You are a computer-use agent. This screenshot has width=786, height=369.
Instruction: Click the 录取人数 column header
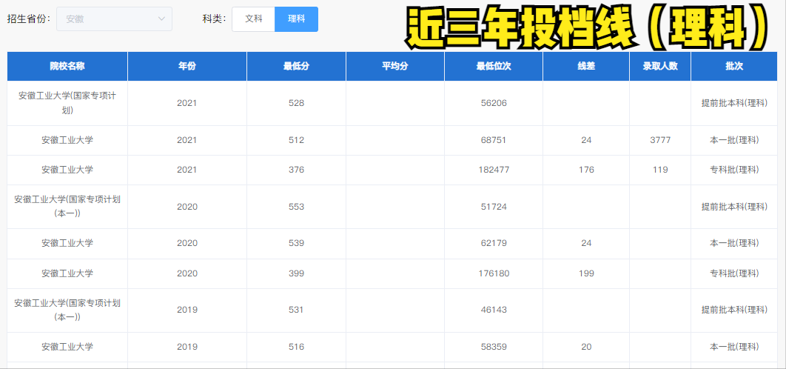[660, 66]
